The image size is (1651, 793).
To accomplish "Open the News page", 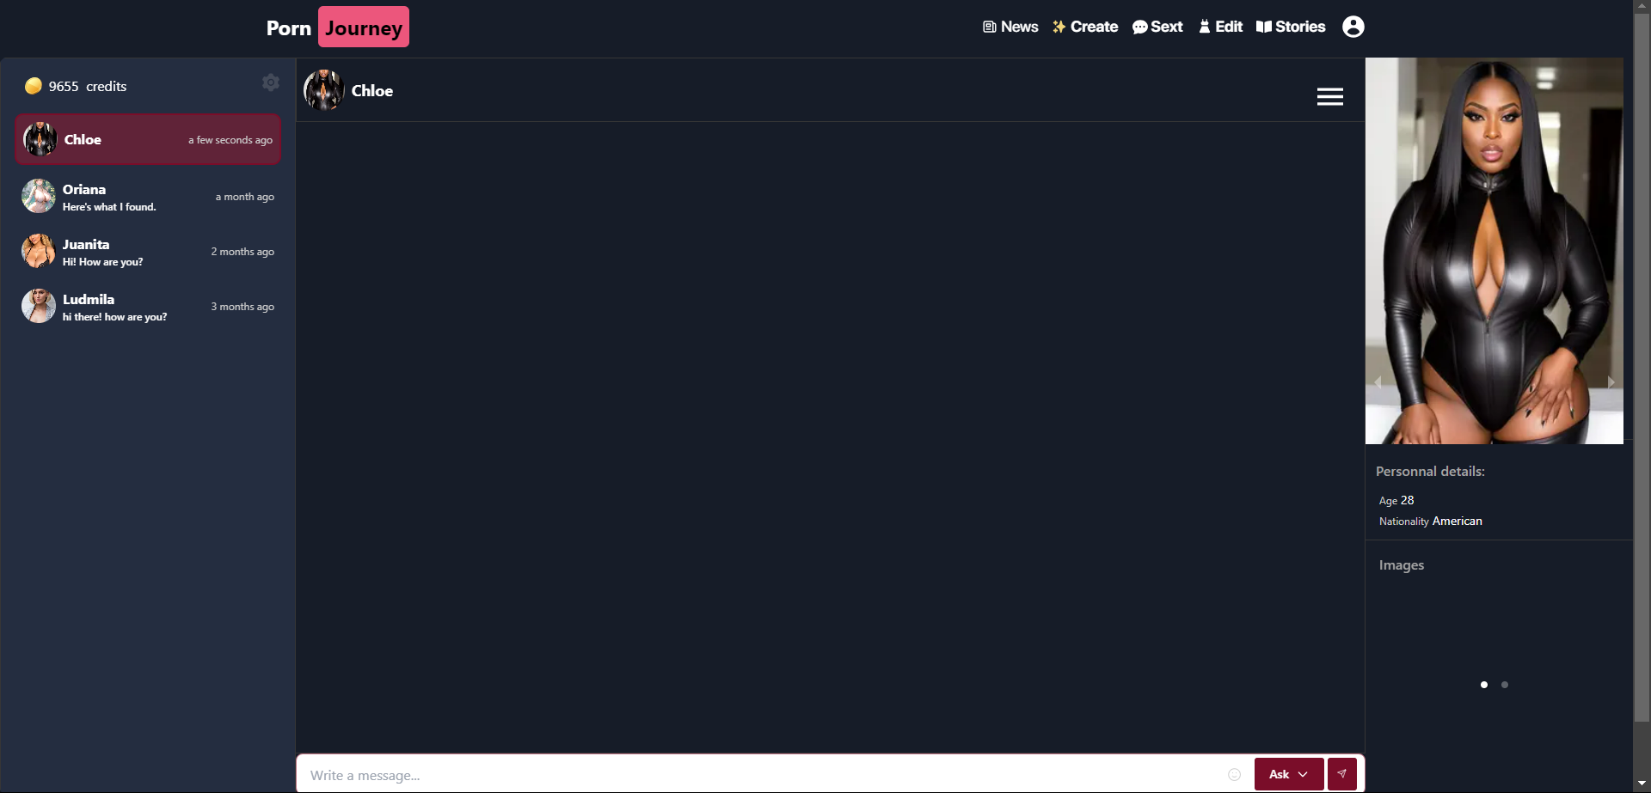I will click(1010, 27).
